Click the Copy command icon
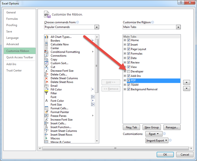This screenshot has width=197, height=161. point(46,60)
